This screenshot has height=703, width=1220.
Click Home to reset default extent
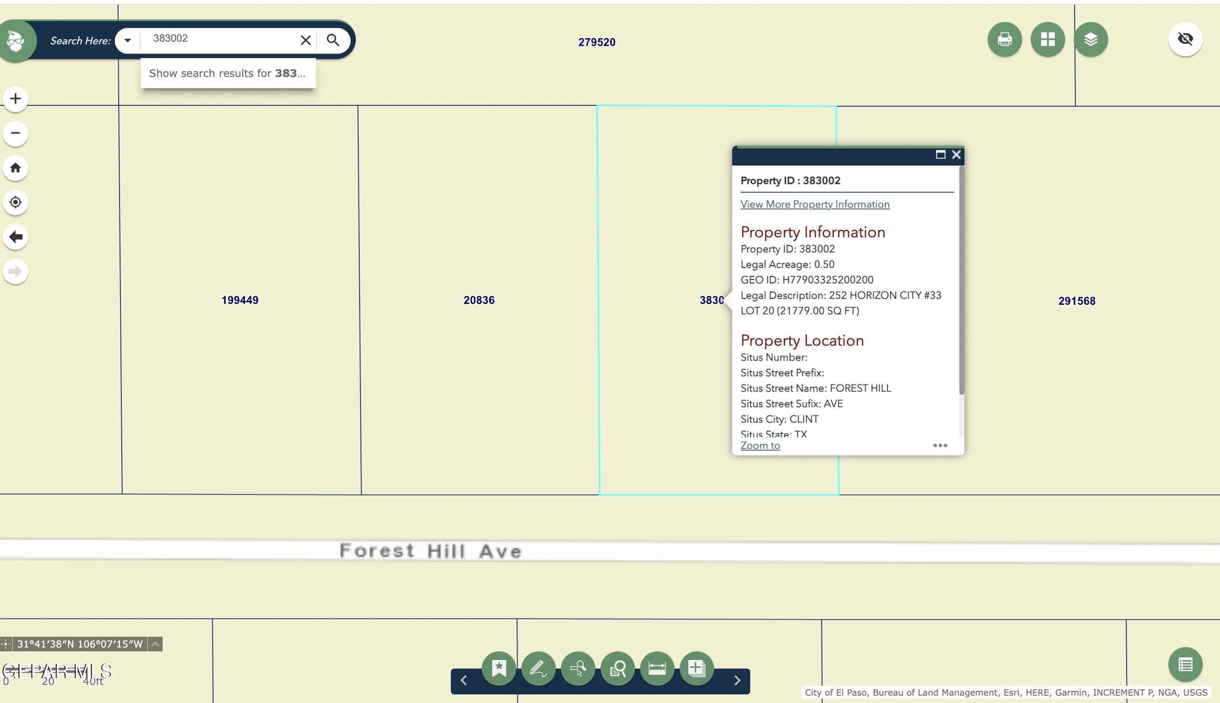[x=15, y=168]
